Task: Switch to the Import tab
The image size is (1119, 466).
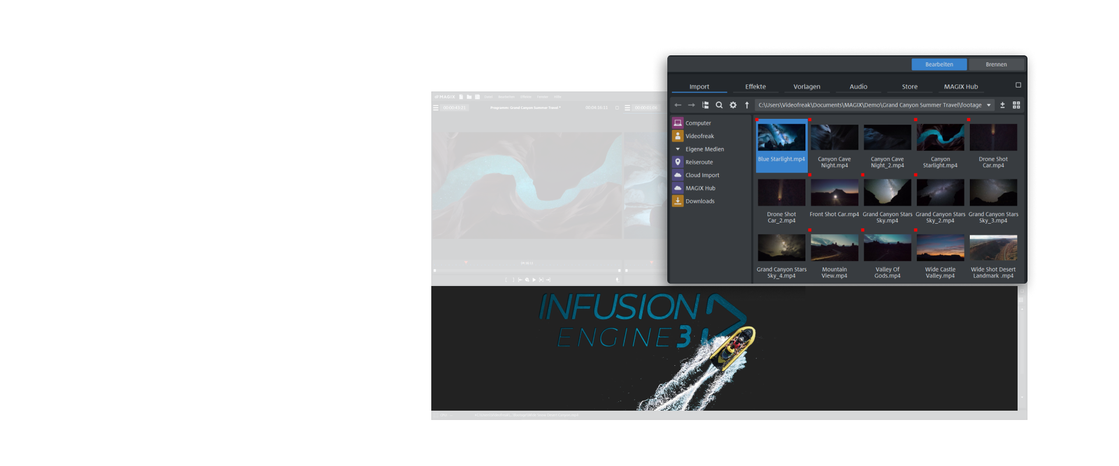Action: pos(699,87)
